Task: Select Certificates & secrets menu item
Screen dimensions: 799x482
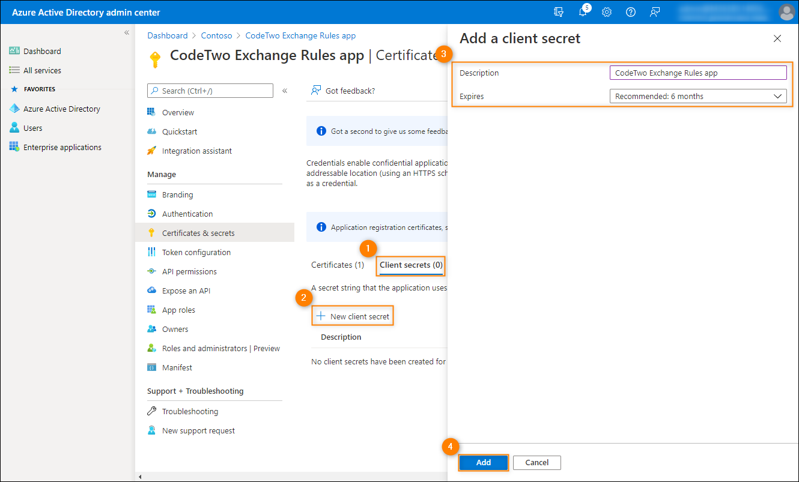Action: (214, 233)
